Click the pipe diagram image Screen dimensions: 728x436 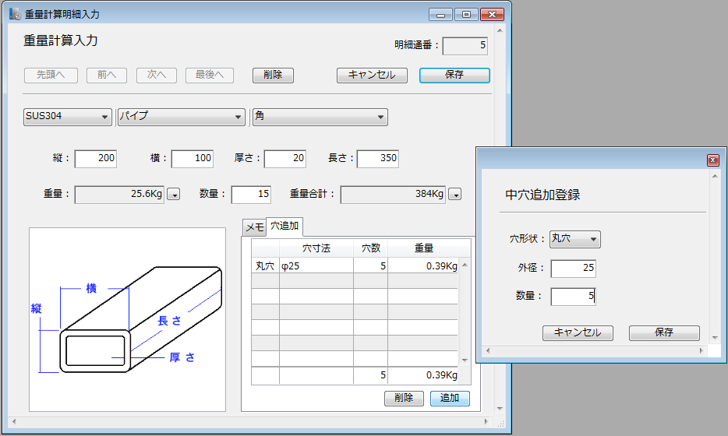127,319
